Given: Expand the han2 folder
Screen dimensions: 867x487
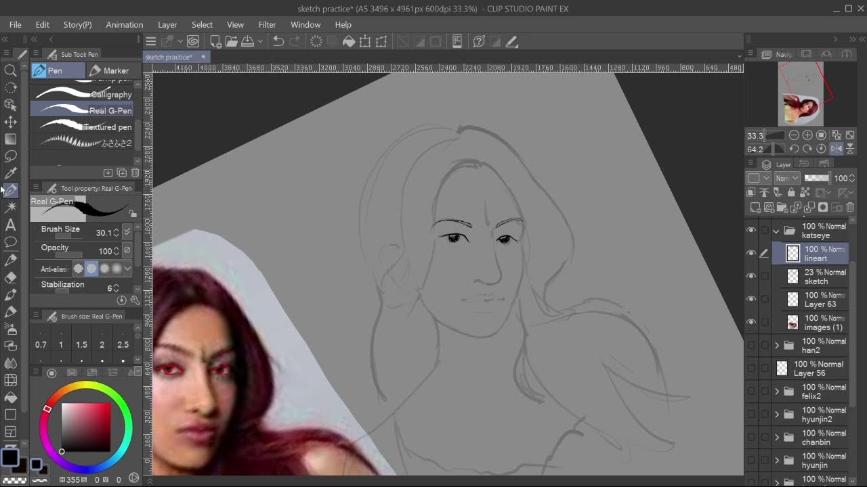Looking at the screenshot, I should coord(776,346).
